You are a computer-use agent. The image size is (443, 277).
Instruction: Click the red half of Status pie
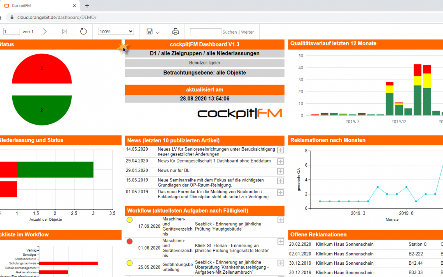pos(42,70)
